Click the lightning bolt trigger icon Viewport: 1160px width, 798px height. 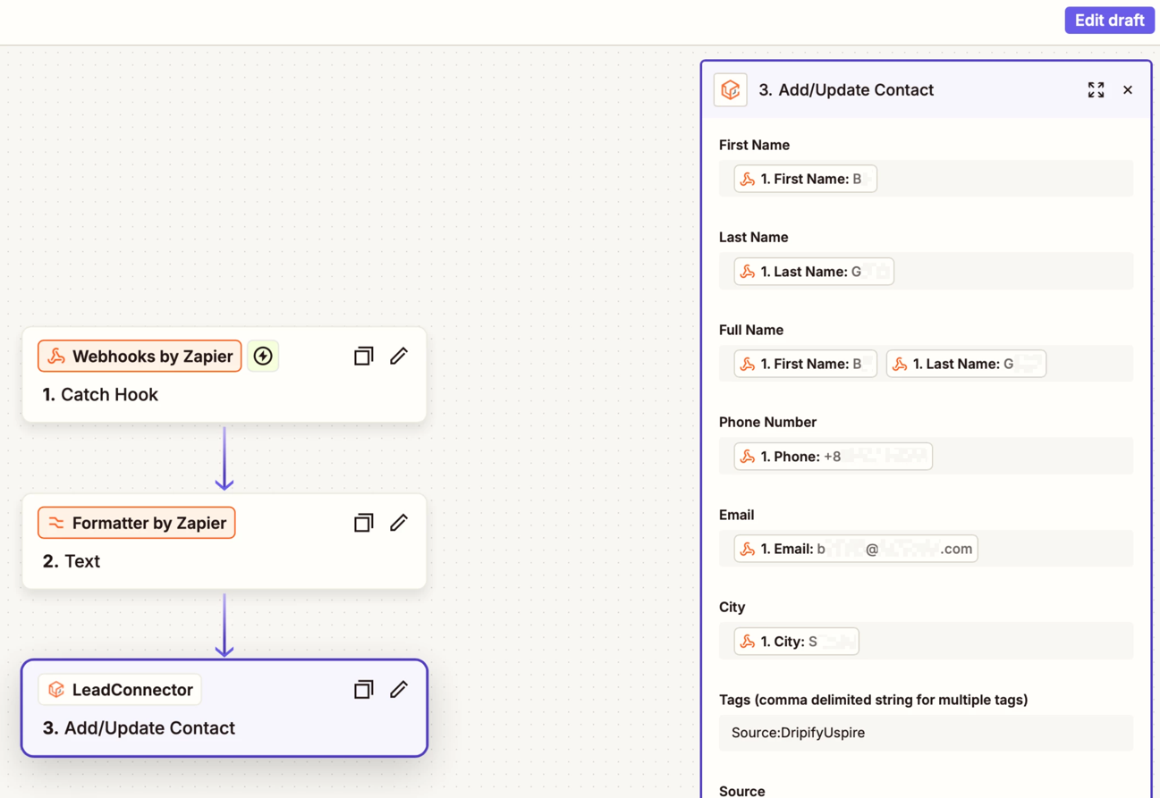[263, 356]
